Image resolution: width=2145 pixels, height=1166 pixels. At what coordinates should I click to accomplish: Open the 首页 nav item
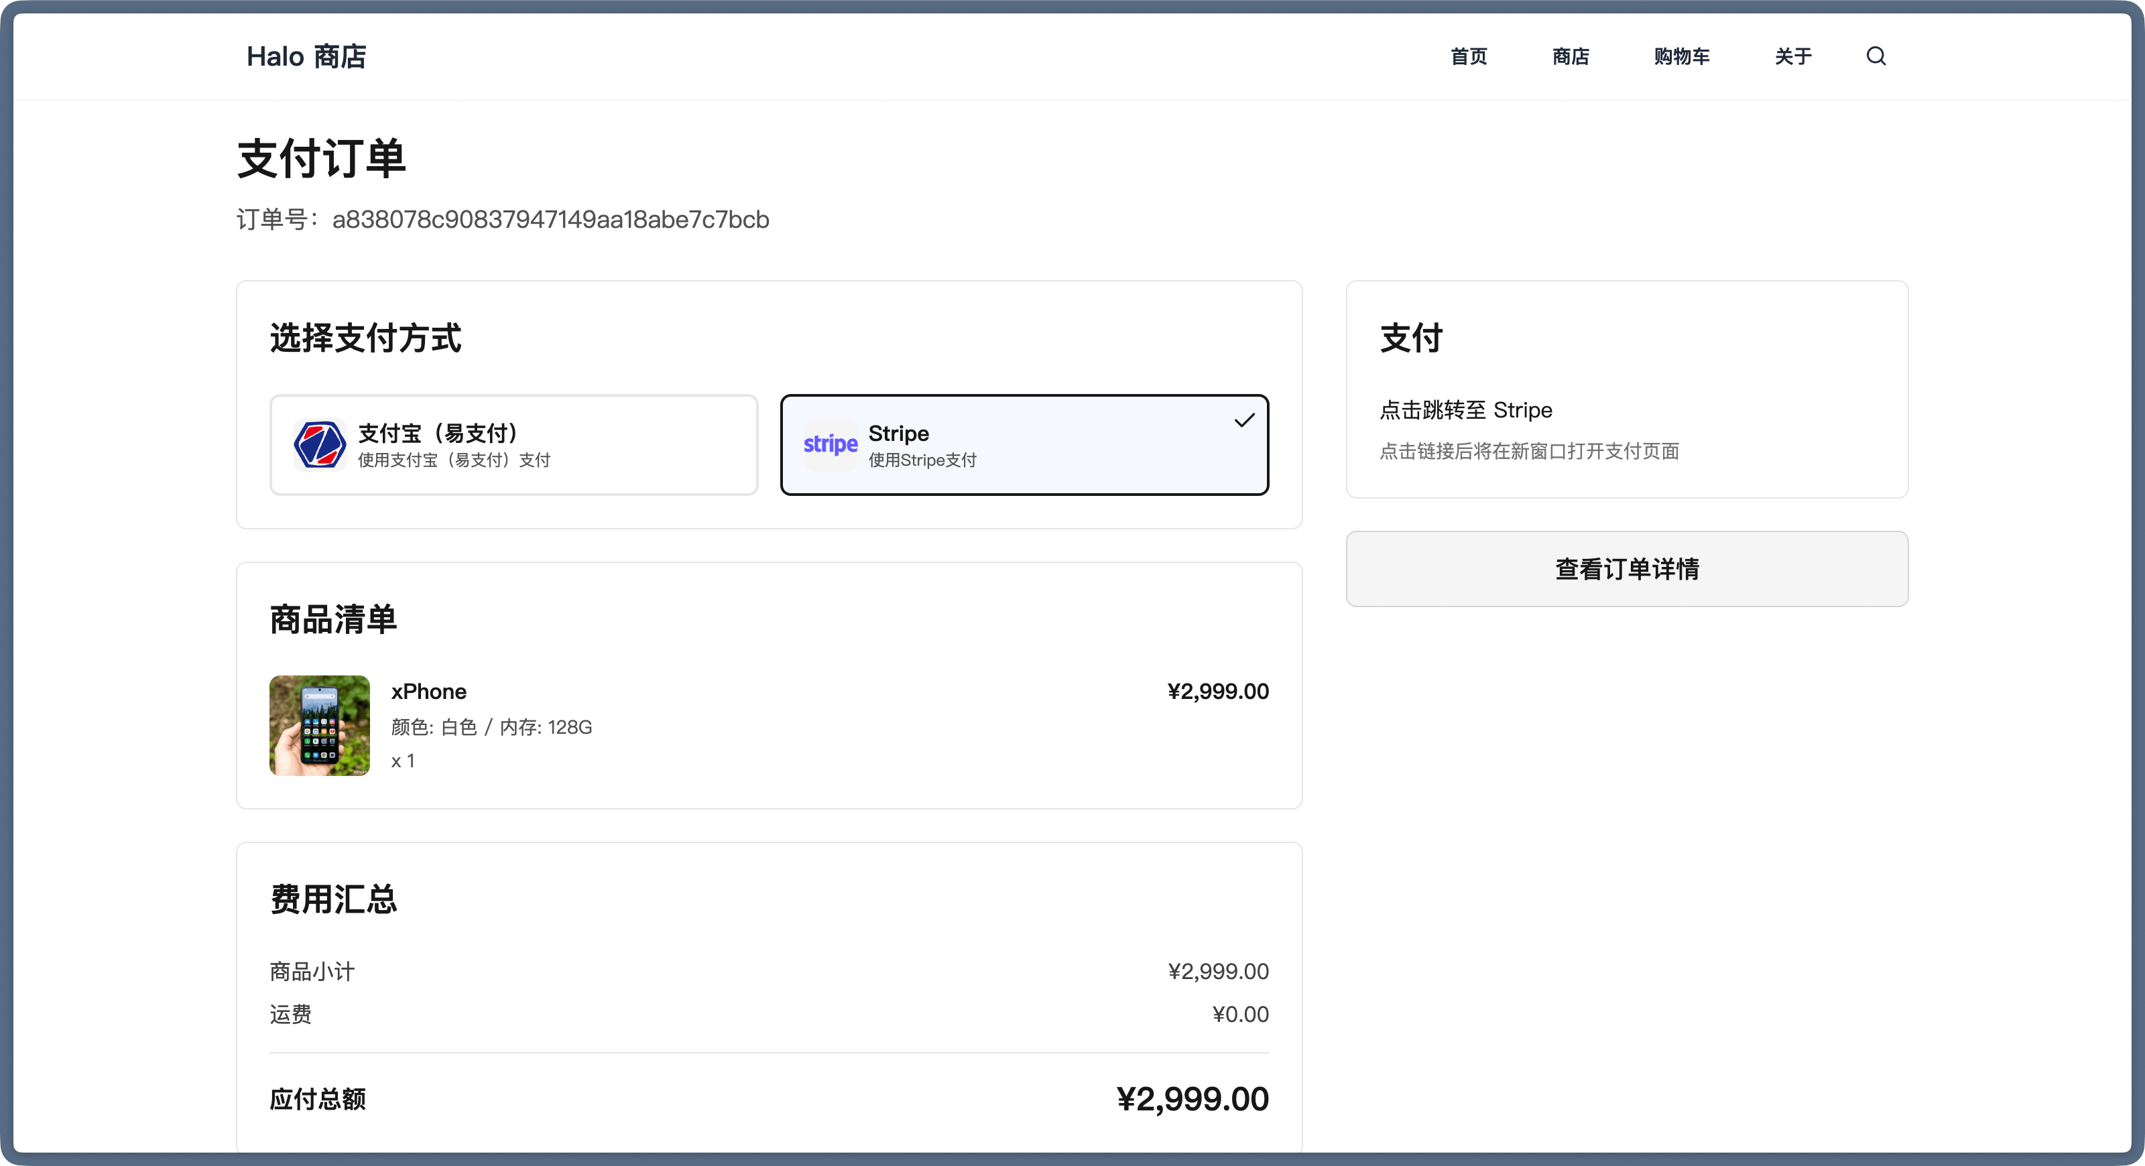tap(1468, 56)
